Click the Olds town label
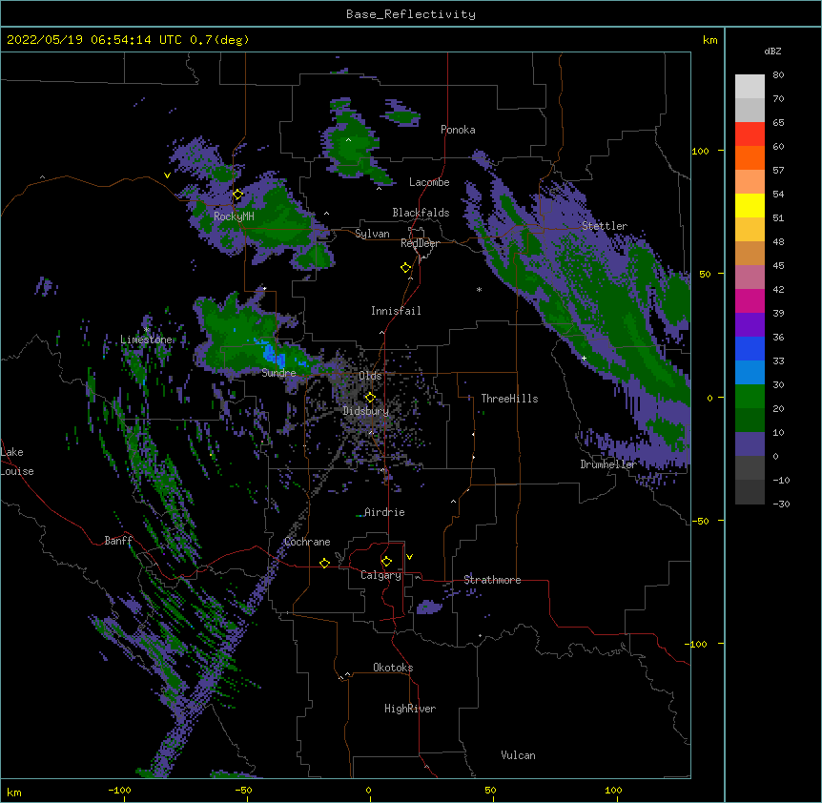Viewport: 822px width, 803px height. coord(370,376)
